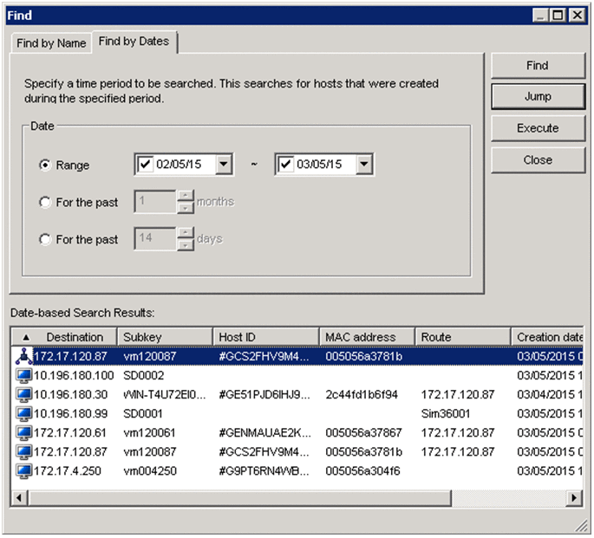Select For the past days radio option
The height and width of the screenshot is (538, 594).
[x=45, y=239]
